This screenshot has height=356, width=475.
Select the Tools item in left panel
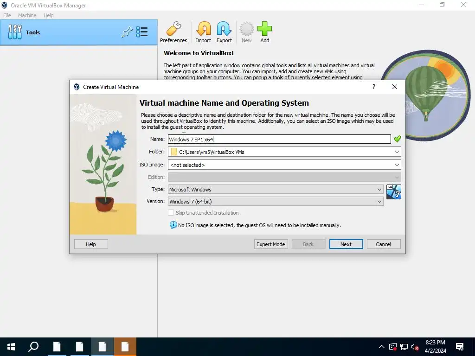79,32
